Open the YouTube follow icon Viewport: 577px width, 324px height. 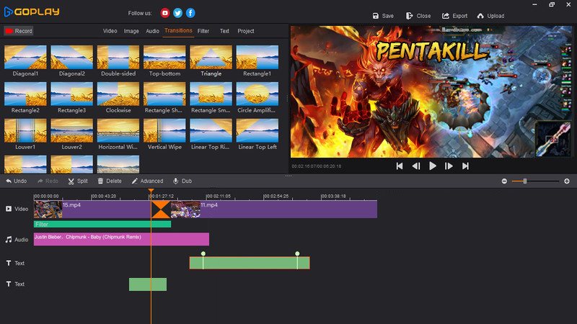[165, 13]
